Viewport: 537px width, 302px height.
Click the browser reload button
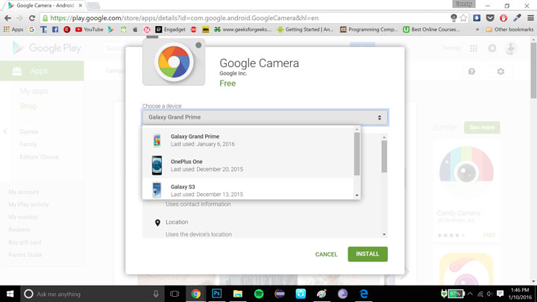34,17
